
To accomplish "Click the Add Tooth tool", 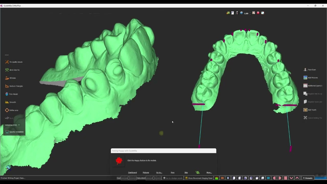I will [x=310, y=110].
